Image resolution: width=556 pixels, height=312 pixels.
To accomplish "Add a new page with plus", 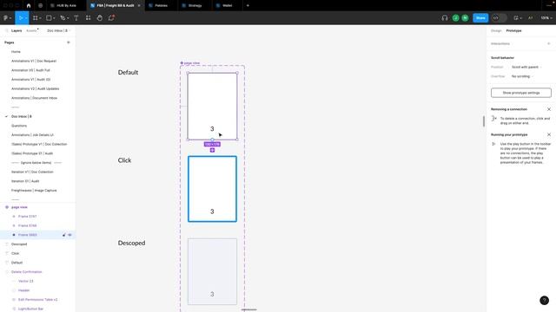I will point(69,42).
